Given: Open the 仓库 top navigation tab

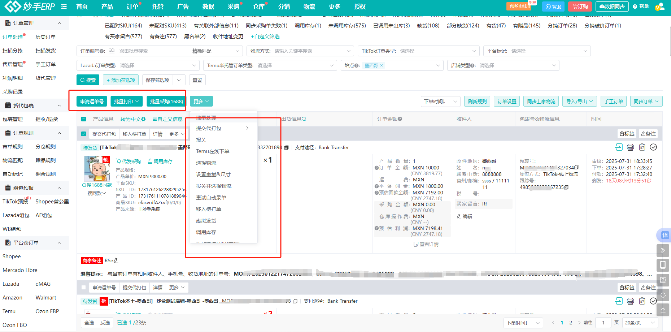Looking at the screenshot, I should [259, 7].
